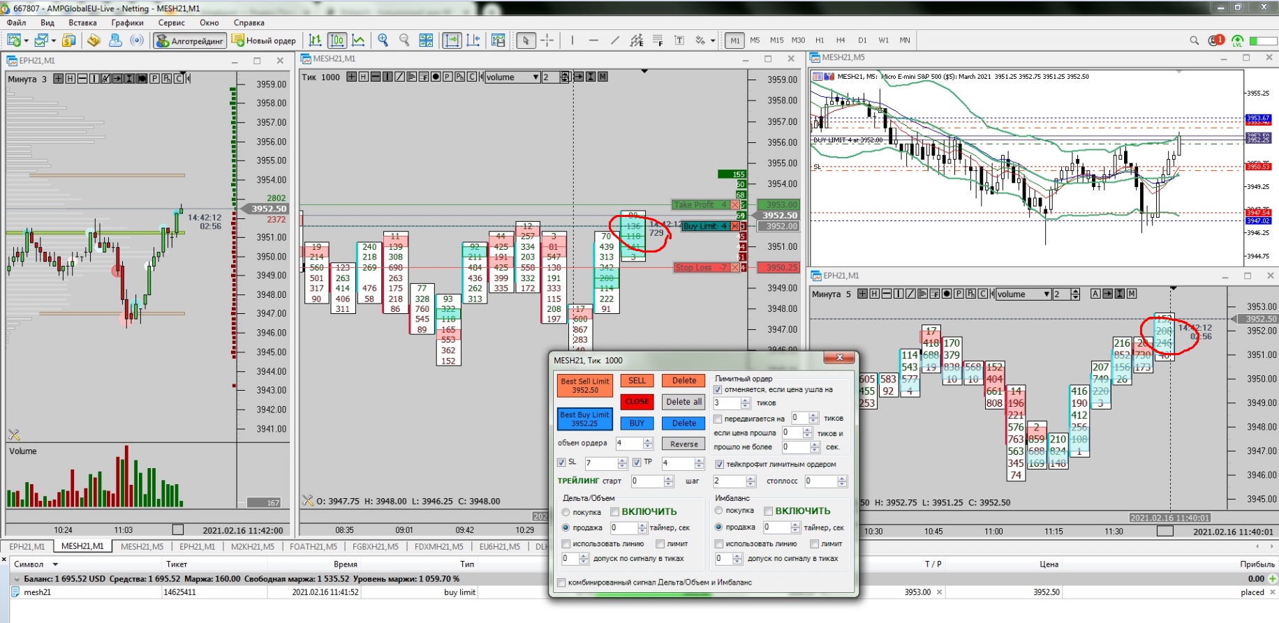
Task: Check the 'передвигается на' checkbox
Action: click(718, 419)
